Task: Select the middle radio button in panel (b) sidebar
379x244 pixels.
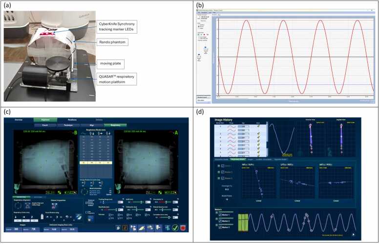Action: [x=199, y=26]
